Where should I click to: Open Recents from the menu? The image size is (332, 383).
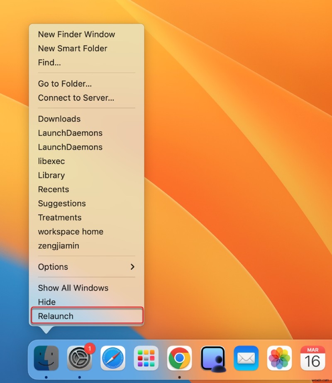coord(87,189)
